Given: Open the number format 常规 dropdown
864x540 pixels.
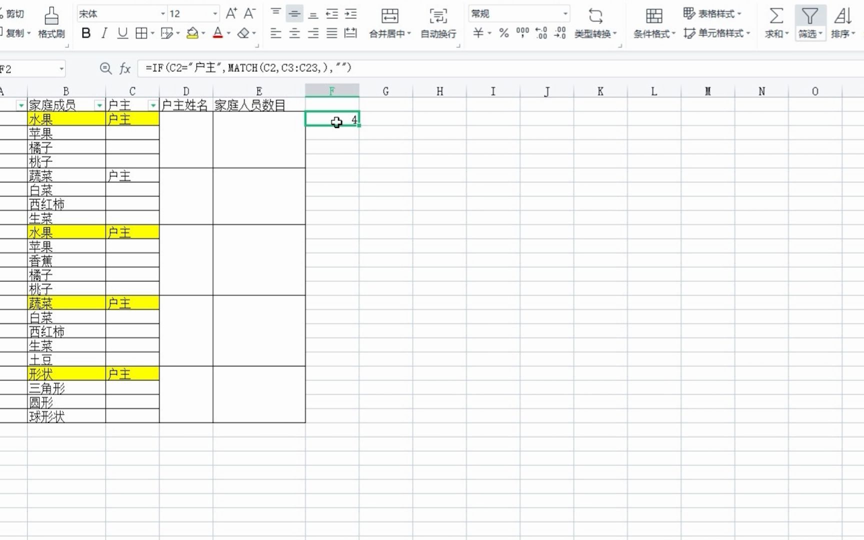Looking at the screenshot, I should (x=565, y=13).
